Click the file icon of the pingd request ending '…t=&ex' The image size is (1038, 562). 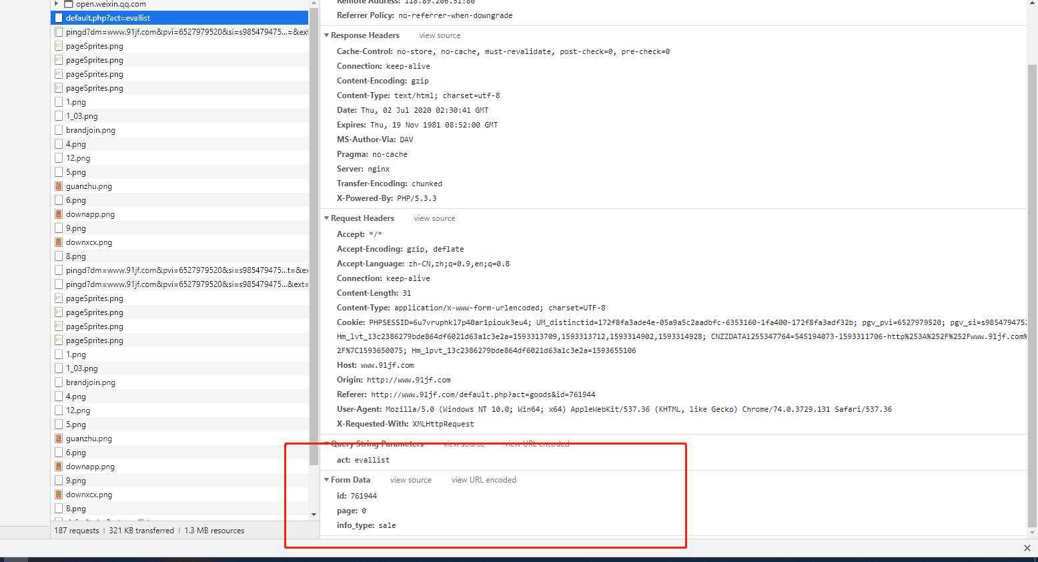(59, 270)
